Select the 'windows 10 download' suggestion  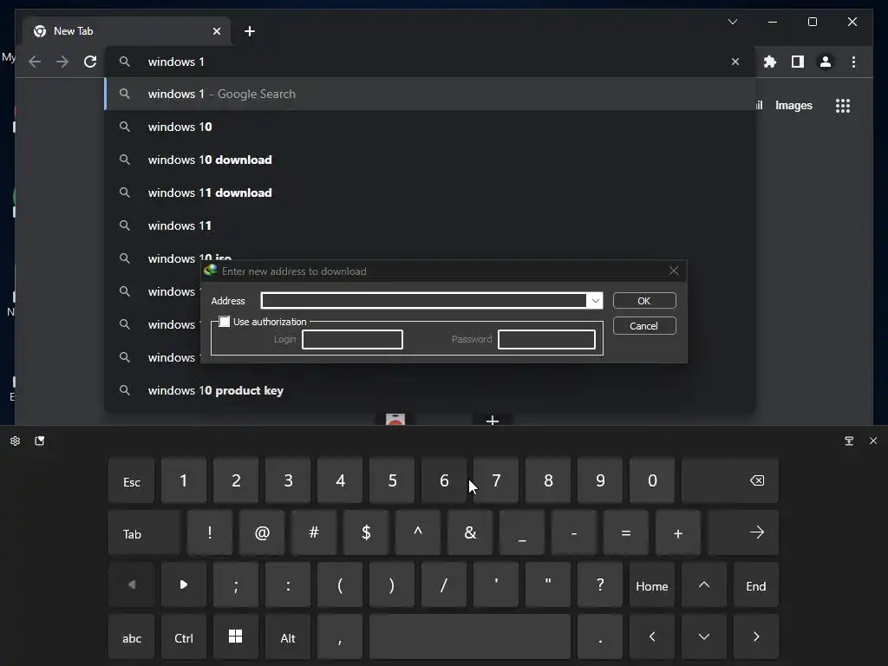pos(430,160)
